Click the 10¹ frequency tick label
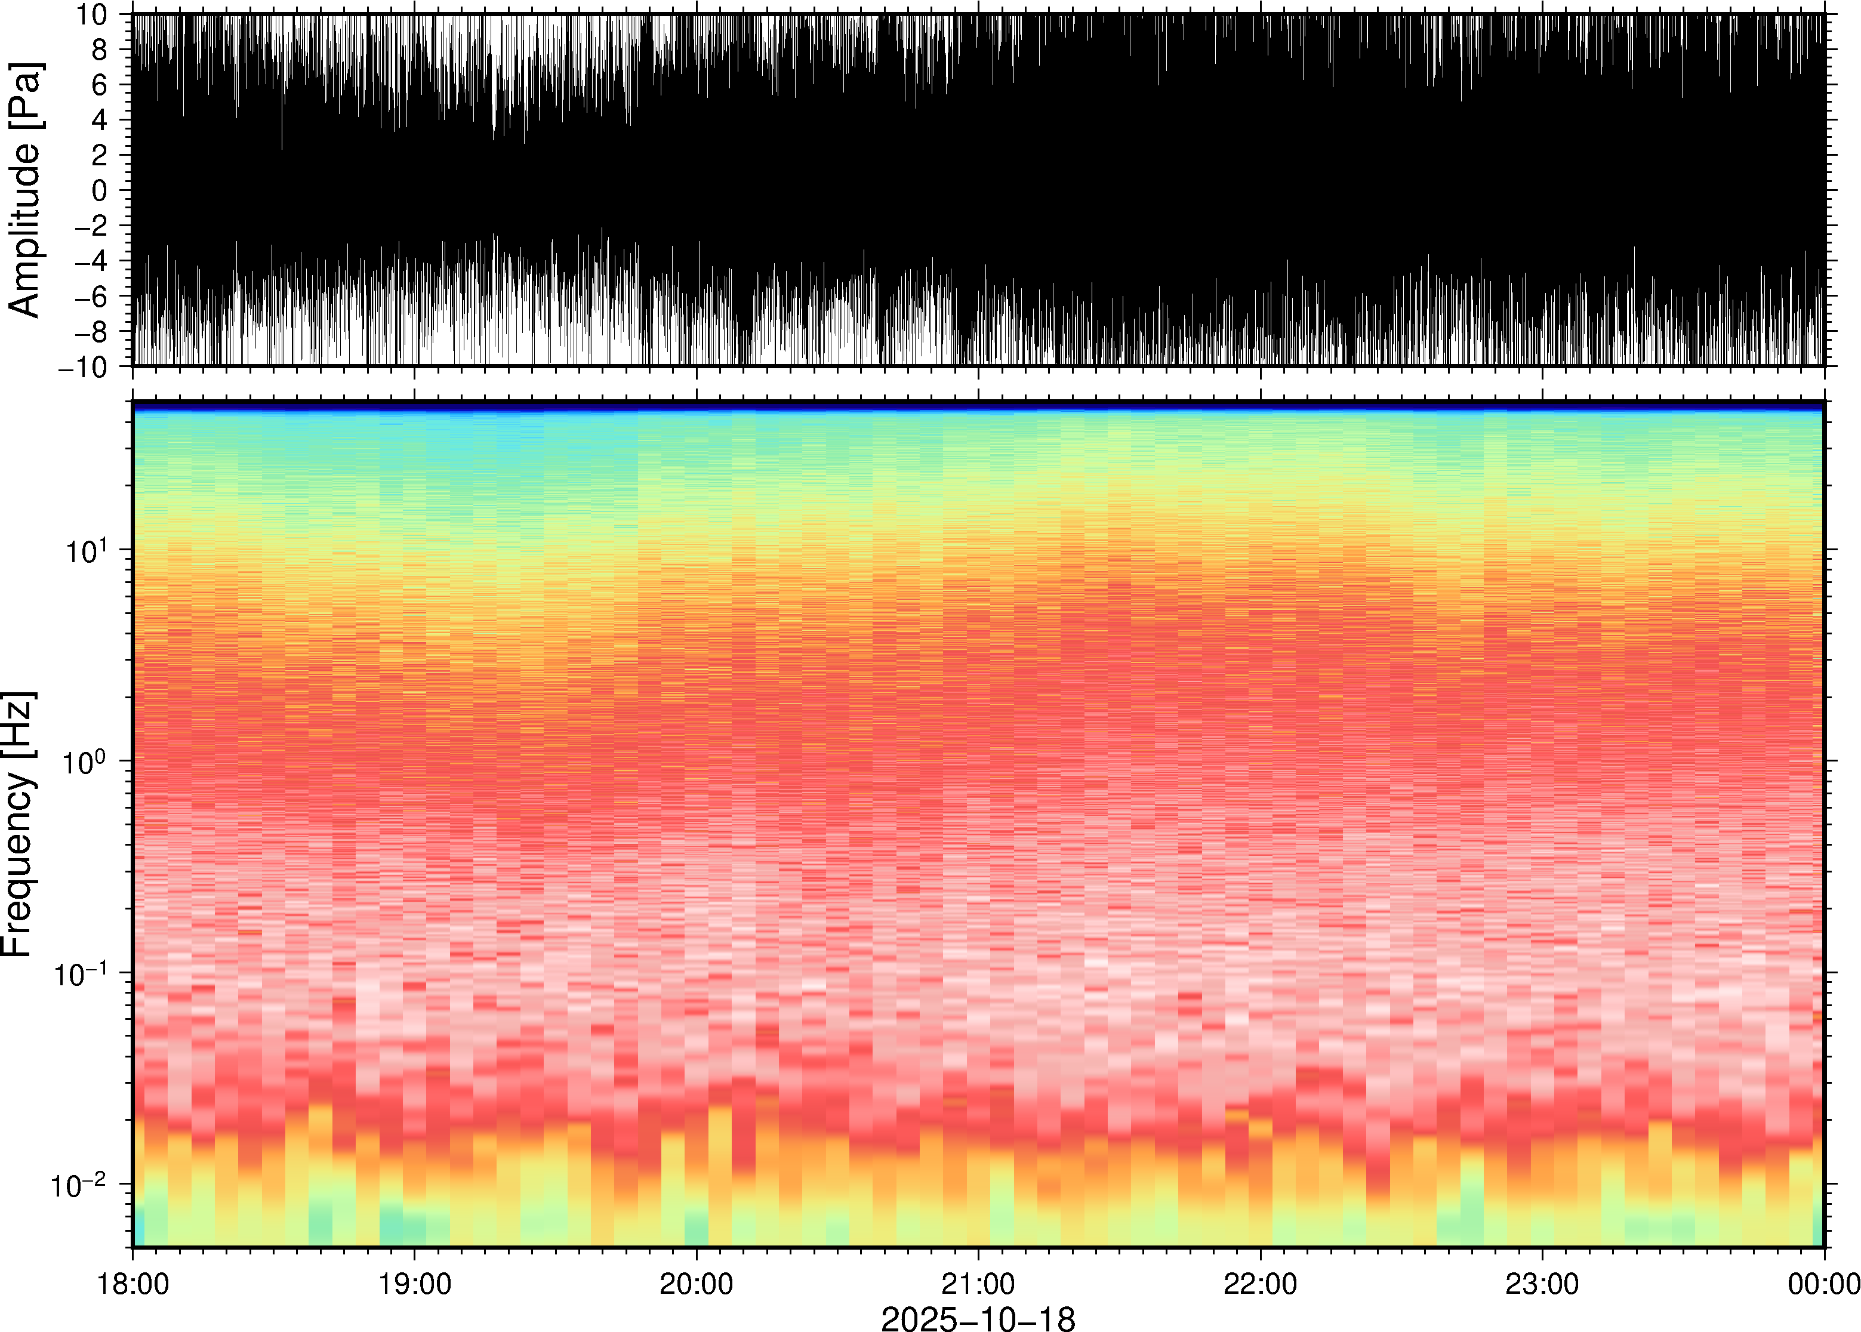 coord(86,550)
